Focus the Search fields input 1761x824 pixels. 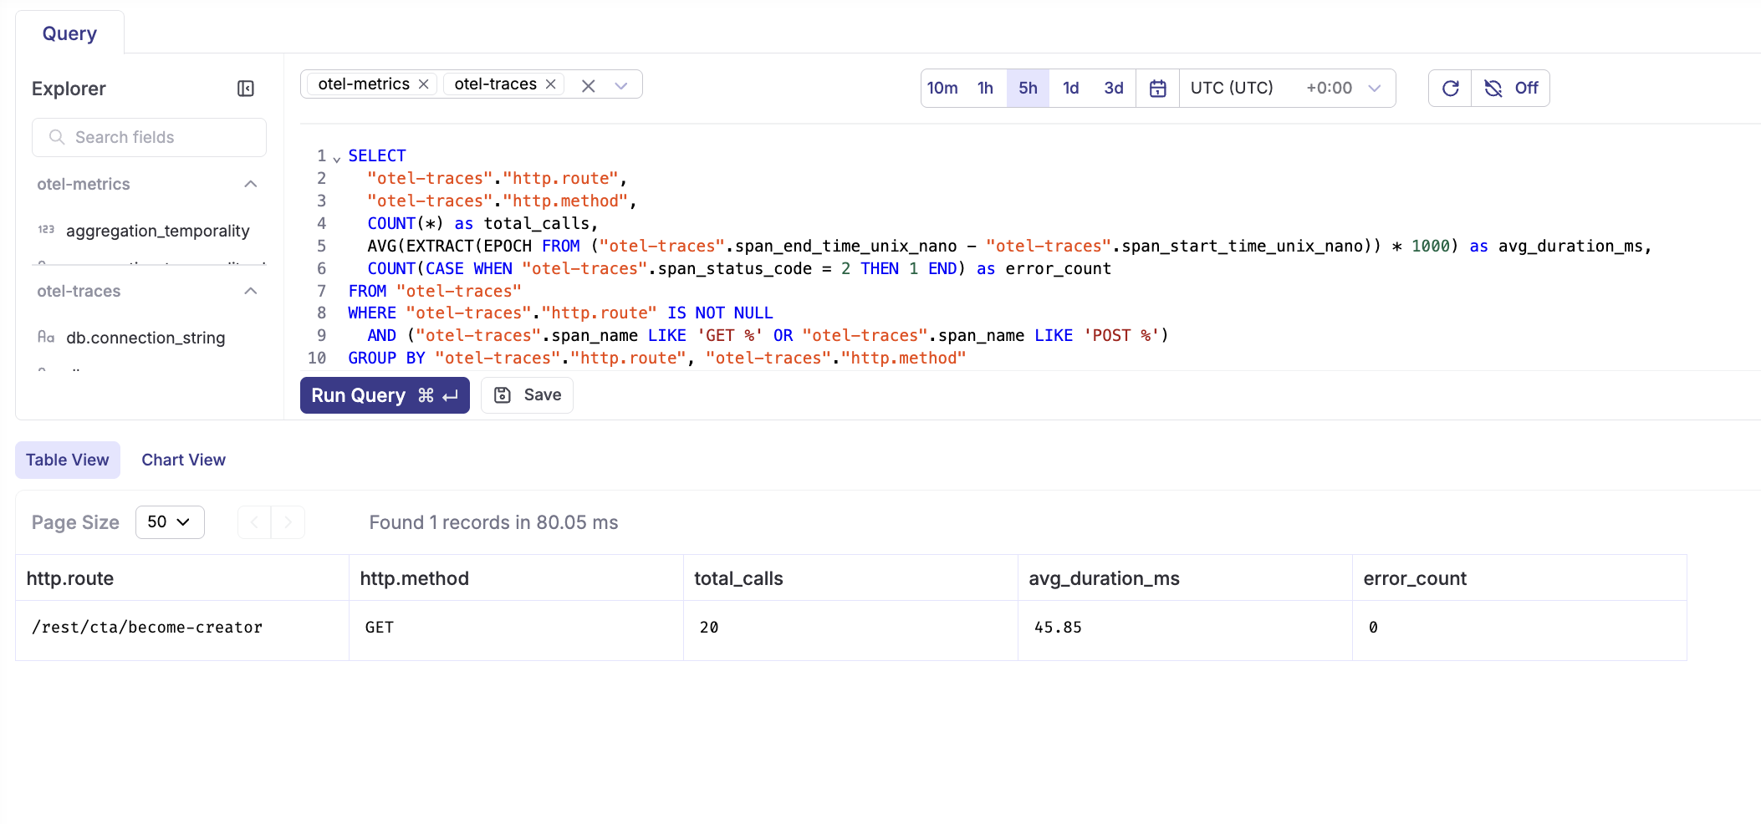[x=149, y=137]
